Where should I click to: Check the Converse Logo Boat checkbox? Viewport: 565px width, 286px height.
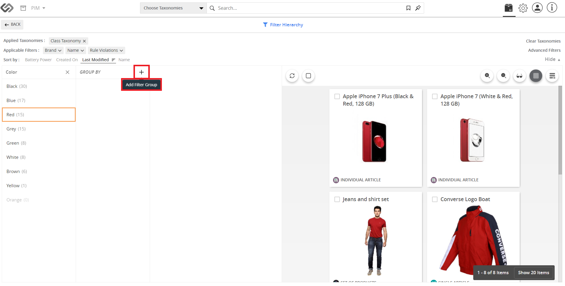[435, 199]
